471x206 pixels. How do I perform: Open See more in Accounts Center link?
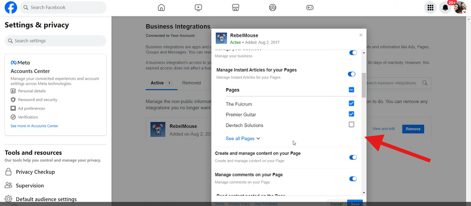click(34, 126)
